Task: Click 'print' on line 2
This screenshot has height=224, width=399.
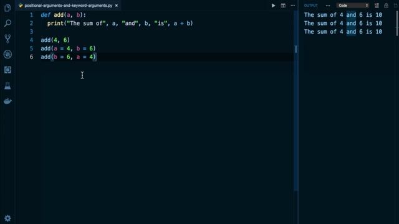Action: coord(55,24)
